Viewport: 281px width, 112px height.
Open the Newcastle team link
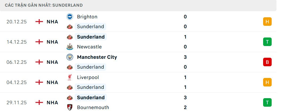[x=89, y=47]
